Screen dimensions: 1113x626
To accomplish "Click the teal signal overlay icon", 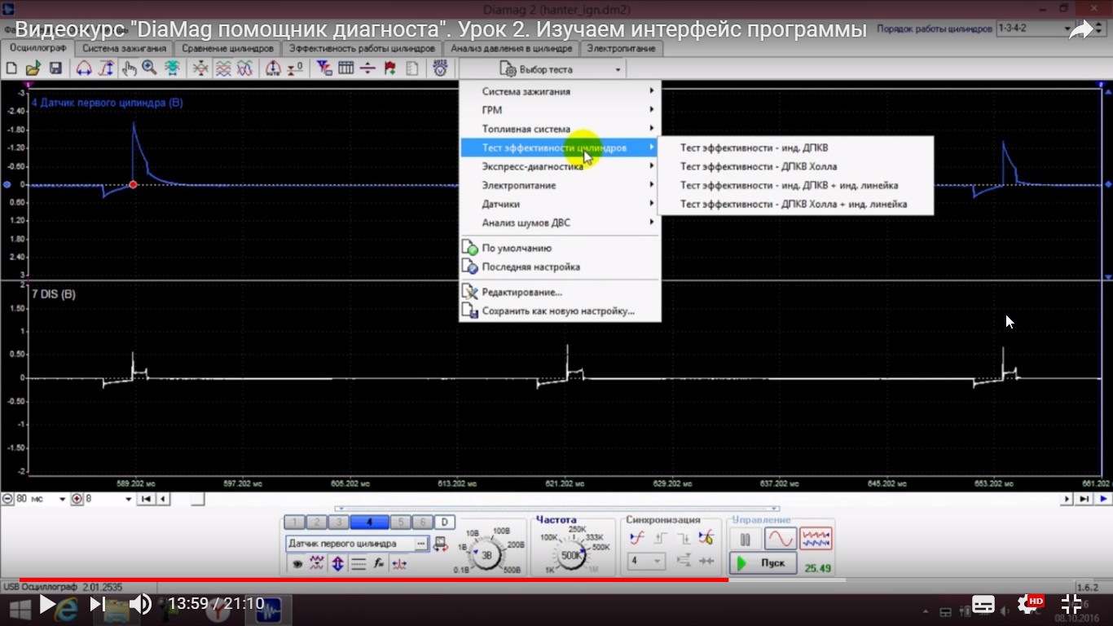I will (173, 69).
